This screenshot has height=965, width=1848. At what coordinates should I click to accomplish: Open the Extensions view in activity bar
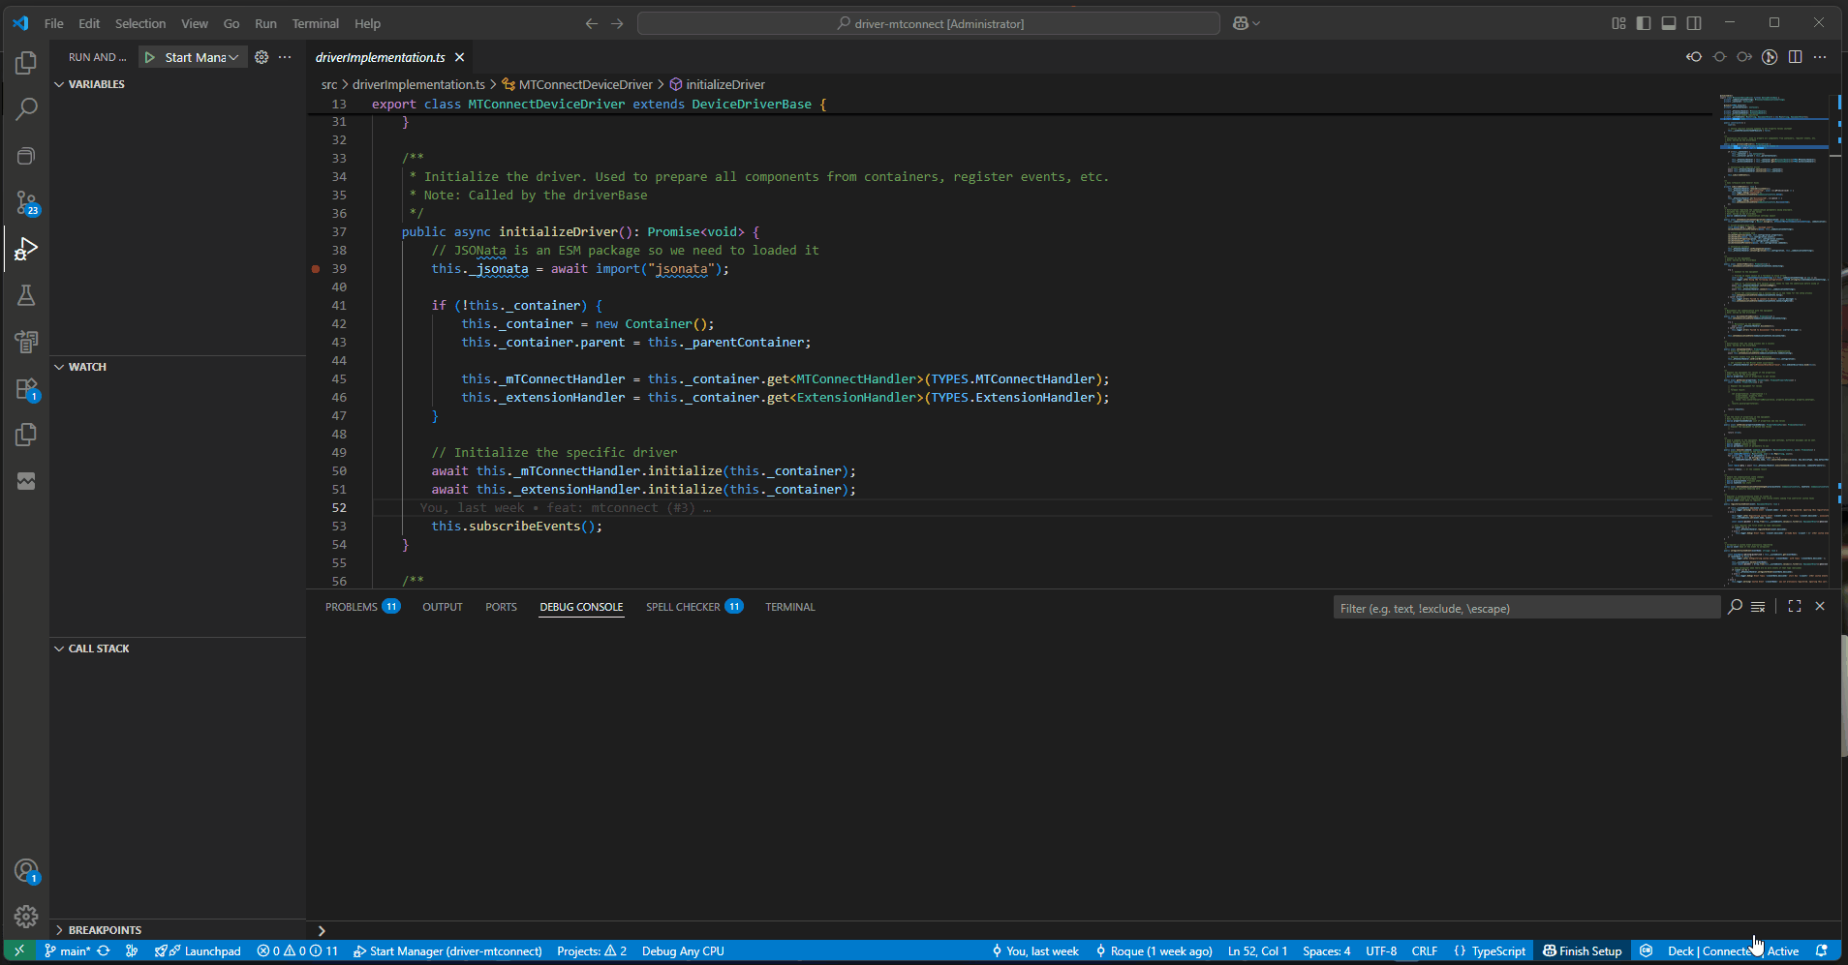pos(26,388)
